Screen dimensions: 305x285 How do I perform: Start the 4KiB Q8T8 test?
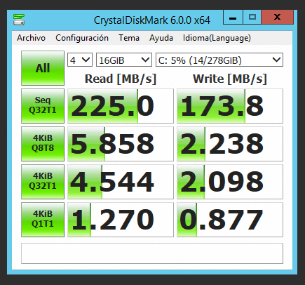coord(43,144)
